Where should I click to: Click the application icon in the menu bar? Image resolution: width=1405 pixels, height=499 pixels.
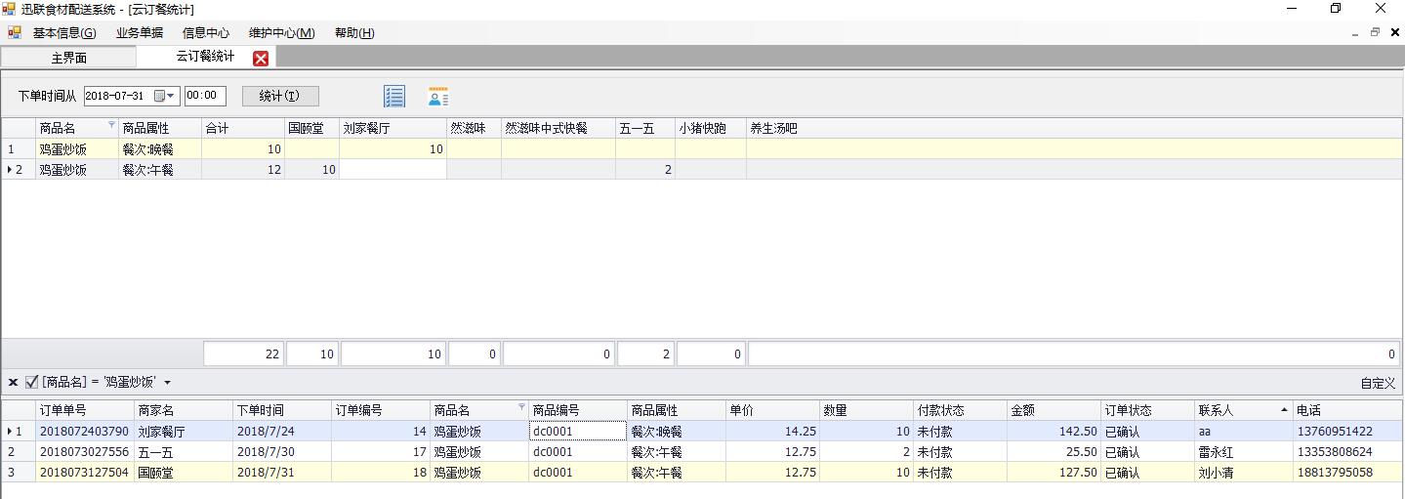15,32
